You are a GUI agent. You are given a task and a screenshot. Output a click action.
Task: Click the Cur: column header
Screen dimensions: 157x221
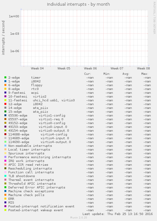tap(88, 74)
